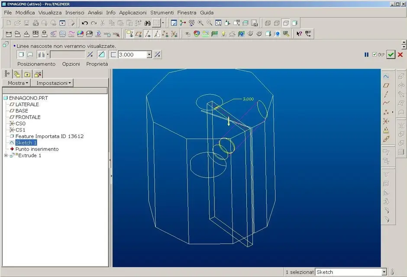This screenshot has width=407, height=277.
Task: Open the File menu
Action: point(8,13)
